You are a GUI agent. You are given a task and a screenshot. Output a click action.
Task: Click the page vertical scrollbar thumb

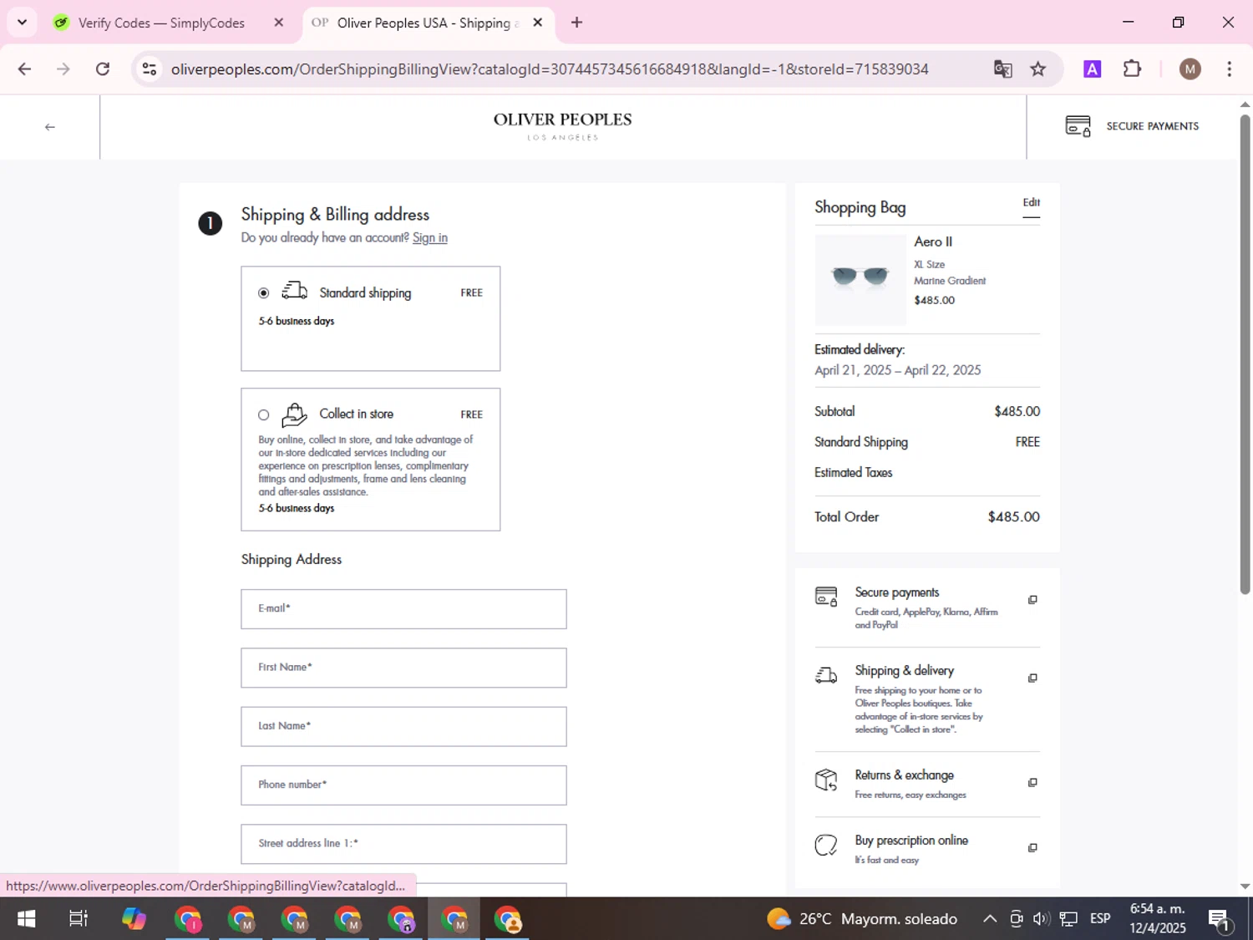[x=1245, y=354]
